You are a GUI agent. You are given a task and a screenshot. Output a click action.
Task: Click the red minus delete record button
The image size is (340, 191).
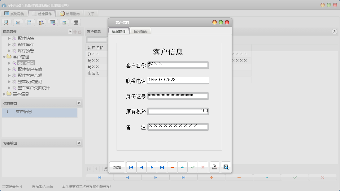click(x=172, y=167)
